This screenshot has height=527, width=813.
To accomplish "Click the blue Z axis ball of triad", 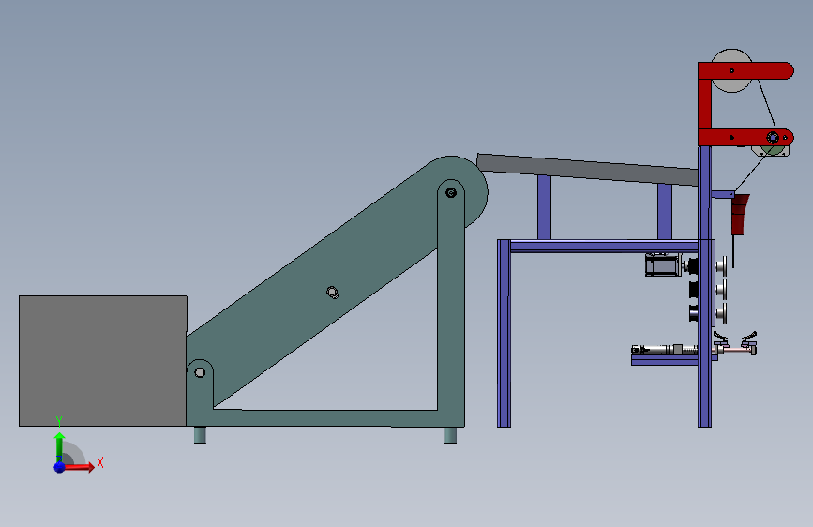I will pyautogui.click(x=59, y=467).
